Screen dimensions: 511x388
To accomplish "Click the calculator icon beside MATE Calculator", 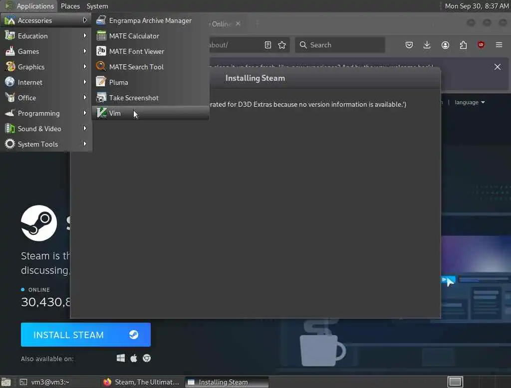I will 101,35.
